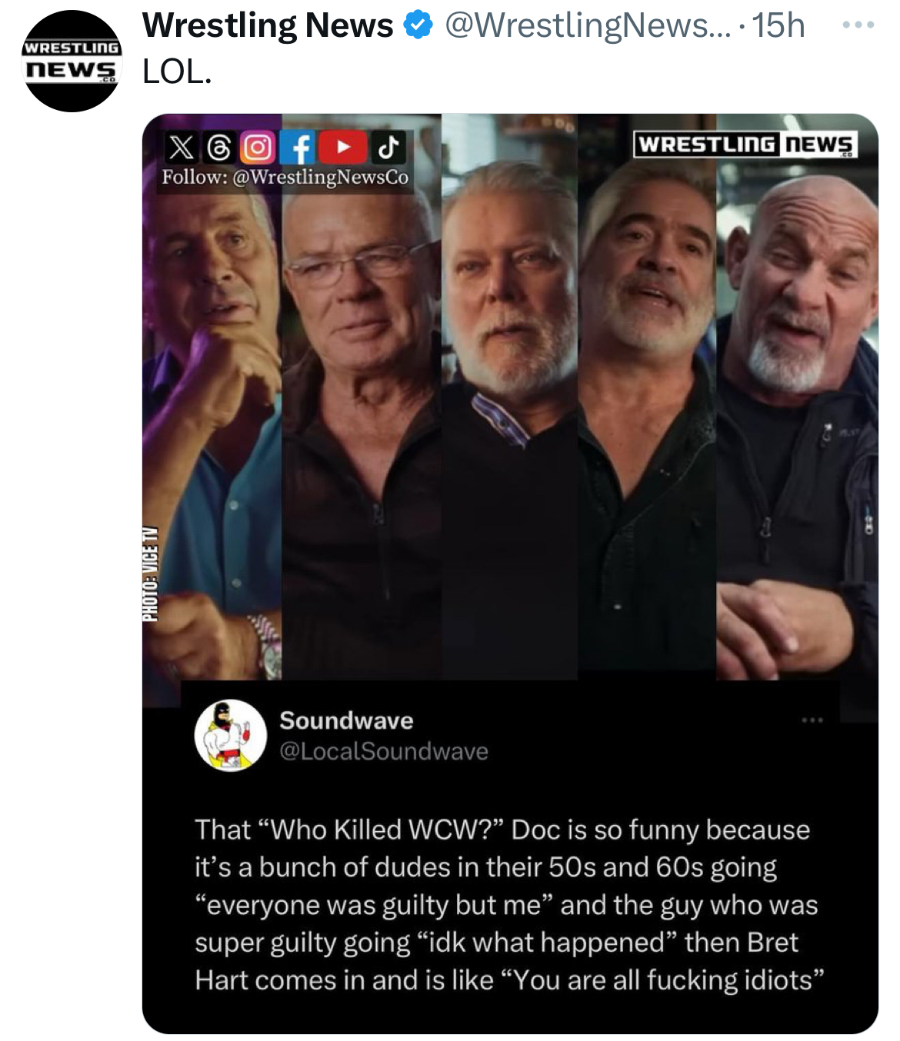Click the X logo in the image
900x1041 pixels.
coord(181,147)
